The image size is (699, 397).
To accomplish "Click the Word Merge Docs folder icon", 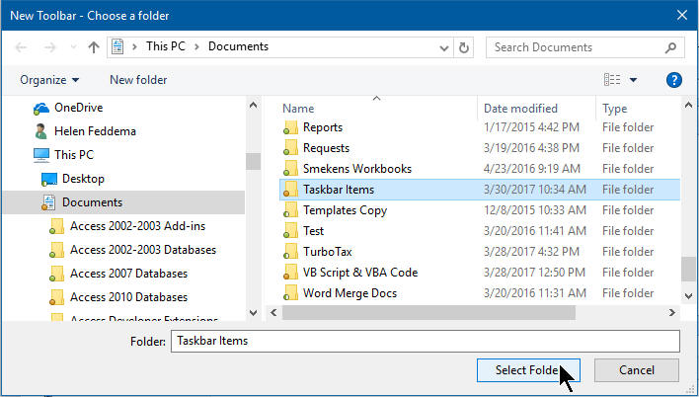I will click(x=290, y=293).
